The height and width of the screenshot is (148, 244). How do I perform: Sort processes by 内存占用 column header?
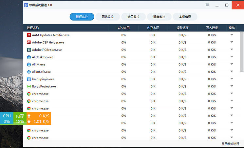tap(153, 28)
